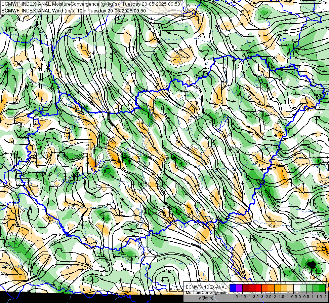Viewport: 329px width, 303px height.
Task: Click the legend unit g/(kg*s)
Action: tap(206, 298)
